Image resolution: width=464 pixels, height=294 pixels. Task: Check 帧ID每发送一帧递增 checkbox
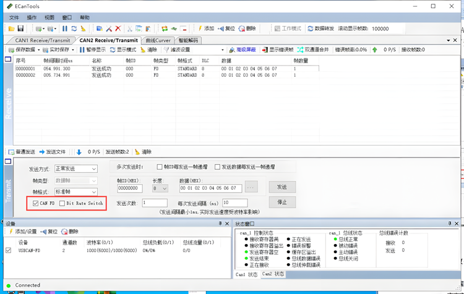click(160, 167)
